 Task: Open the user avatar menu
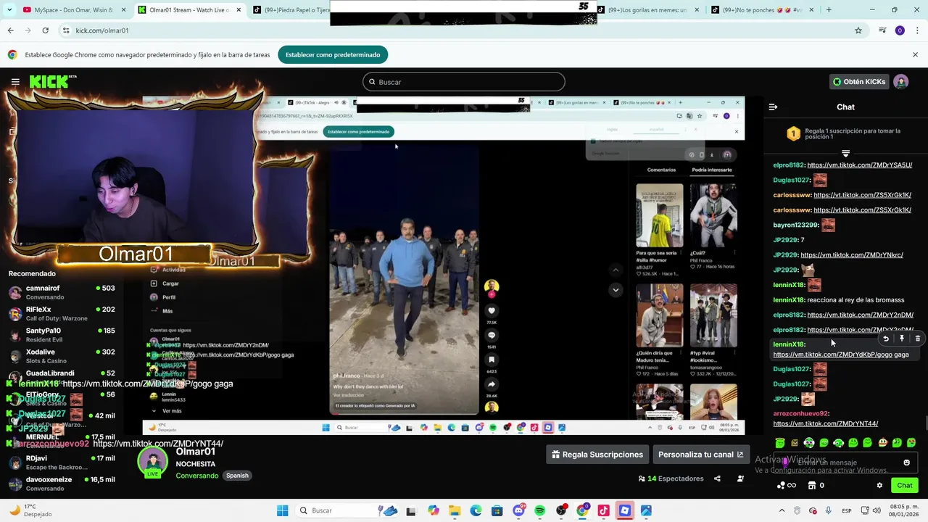point(900,82)
